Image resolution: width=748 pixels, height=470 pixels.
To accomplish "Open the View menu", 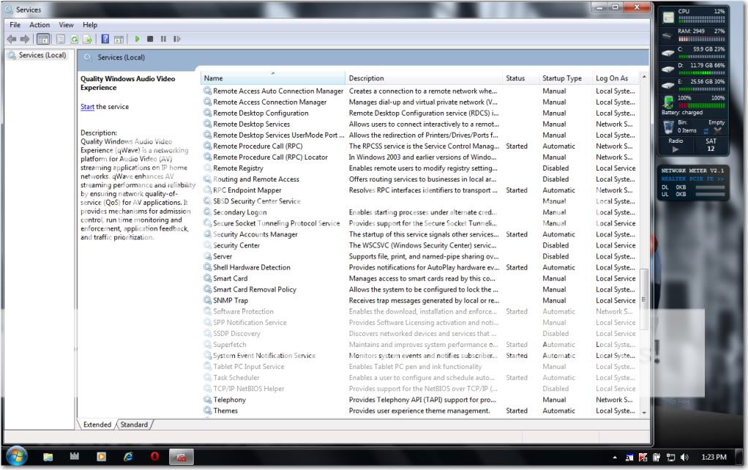I will coord(67,25).
